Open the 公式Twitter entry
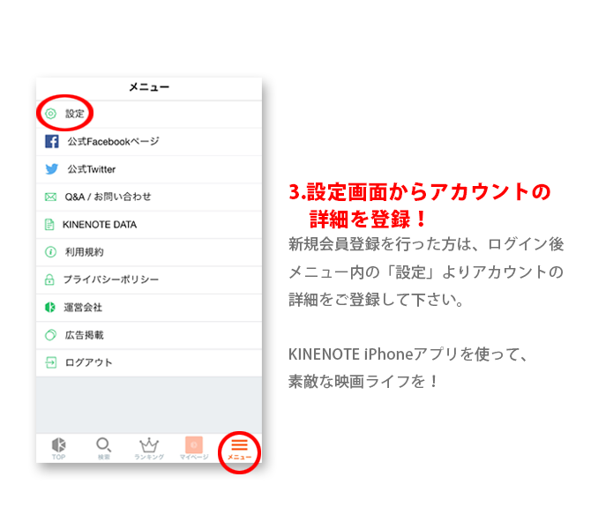The height and width of the screenshot is (529, 613). click(149, 169)
